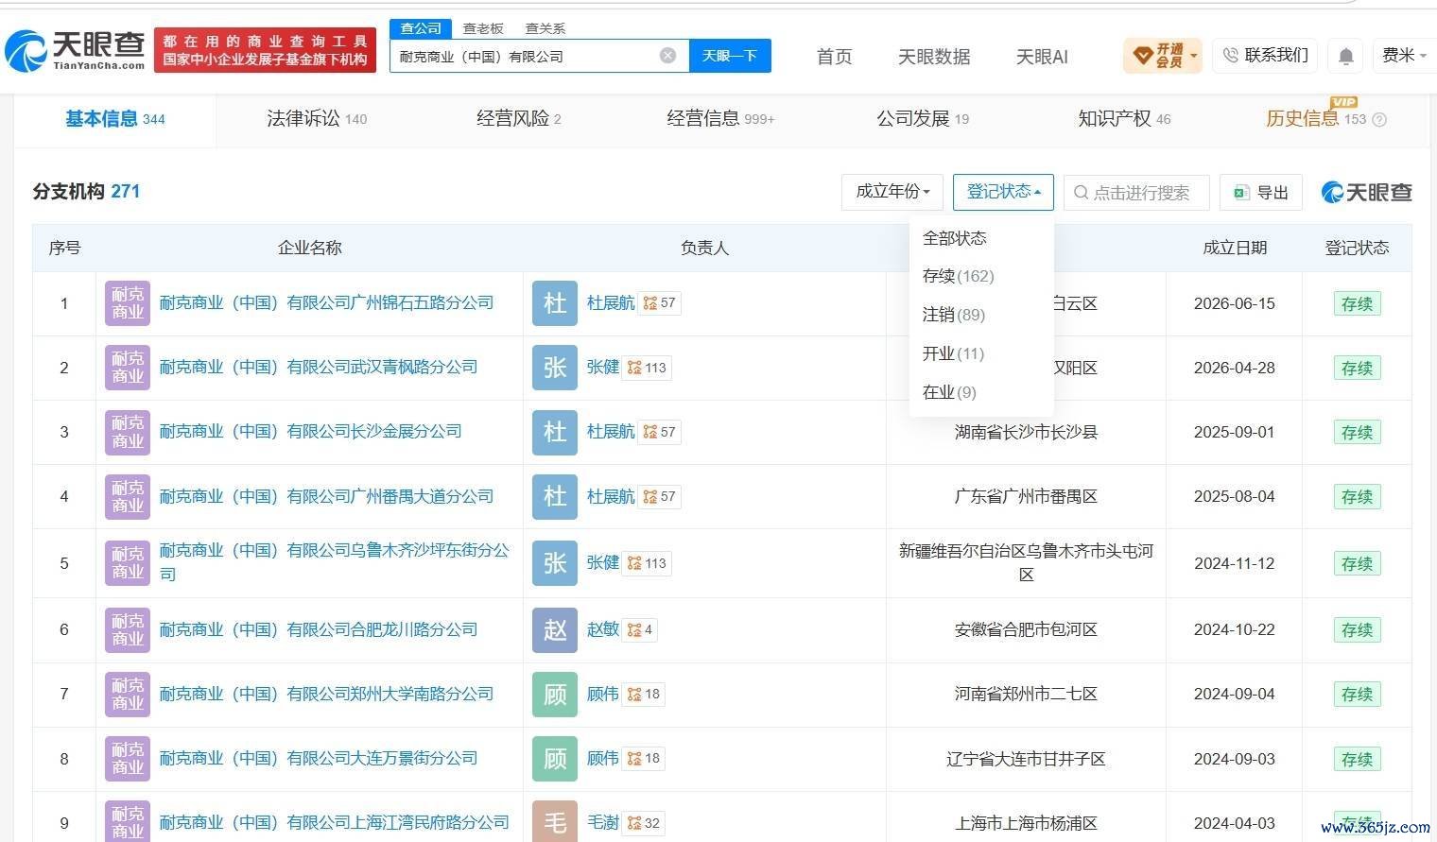Open the 经营信息 tab
This screenshot has width=1437, height=842.
click(x=720, y=119)
